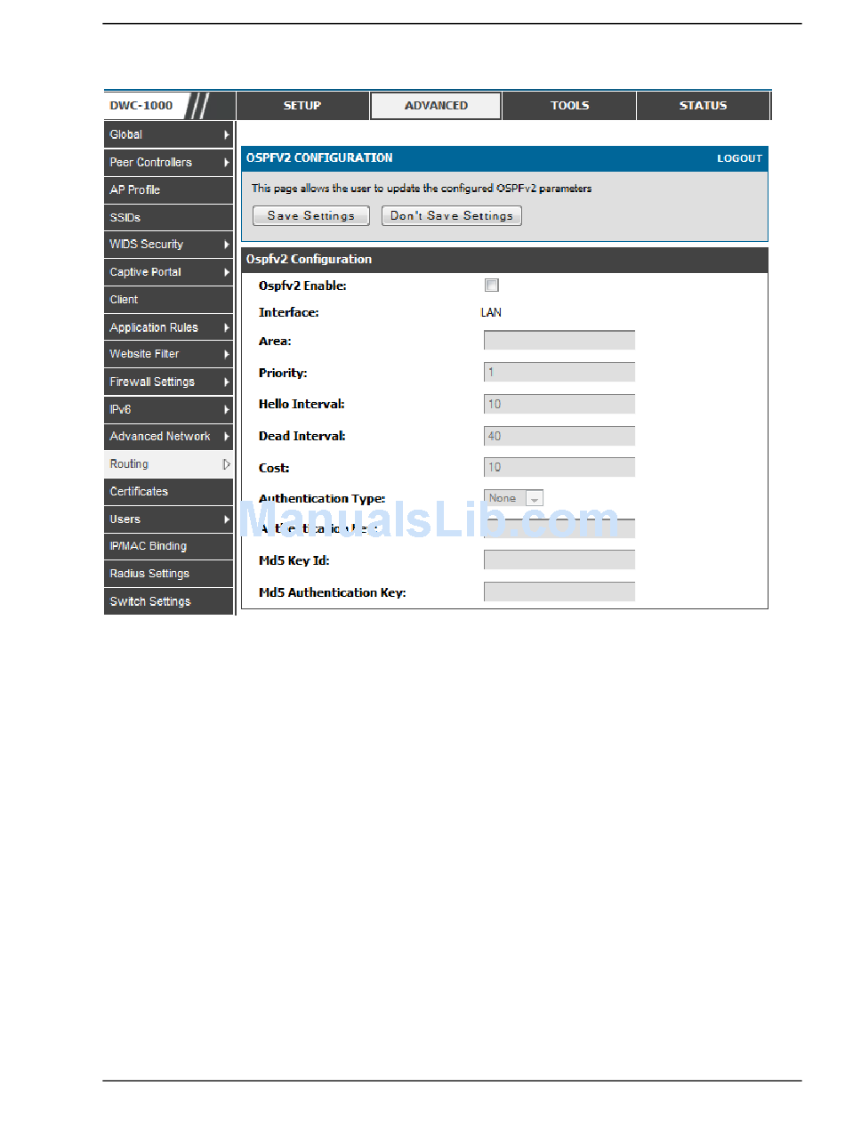Expand the Peer Controllers submenu arrow
The height and width of the screenshot is (1135, 845).
point(227,163)
